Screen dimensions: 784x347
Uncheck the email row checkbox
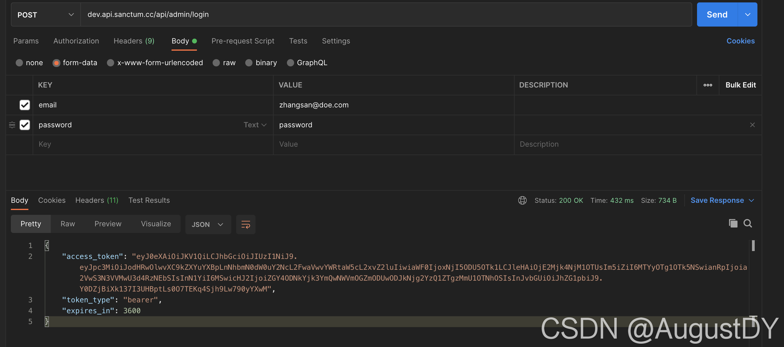(25, 105)
